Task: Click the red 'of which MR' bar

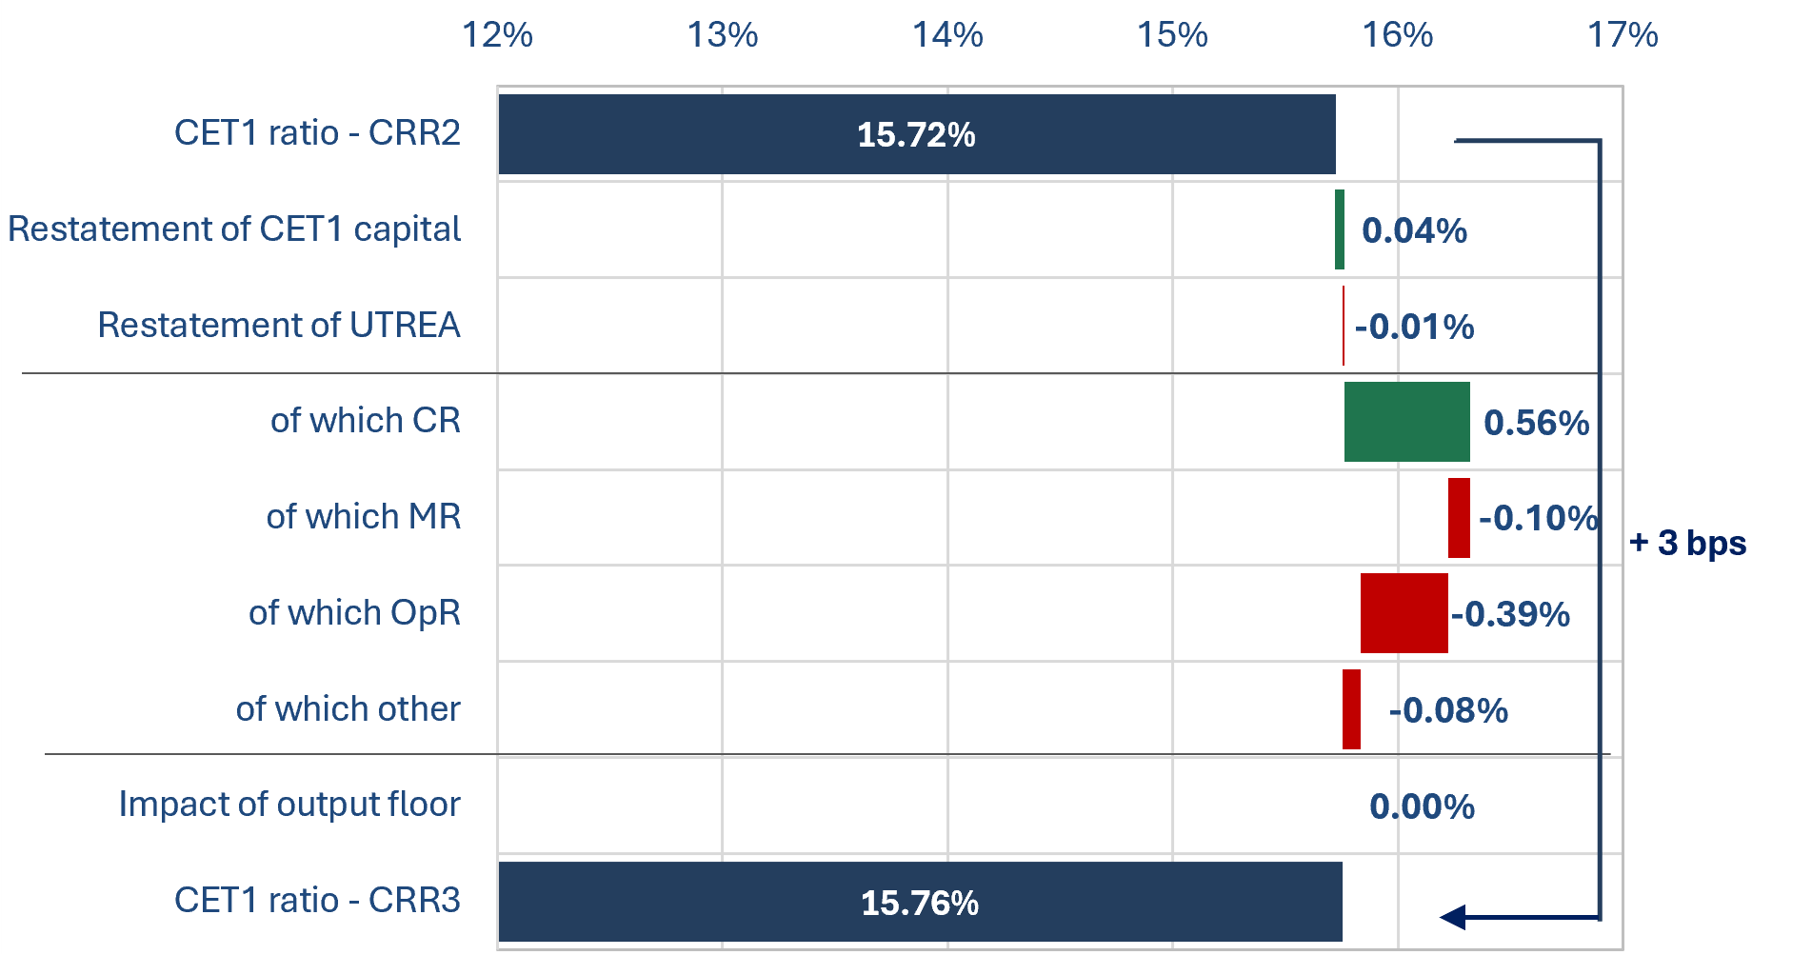Action: pos(1459,518)
